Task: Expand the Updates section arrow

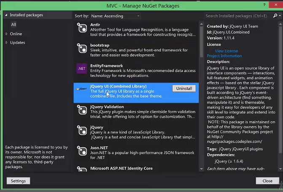Action: click(6, 43)
